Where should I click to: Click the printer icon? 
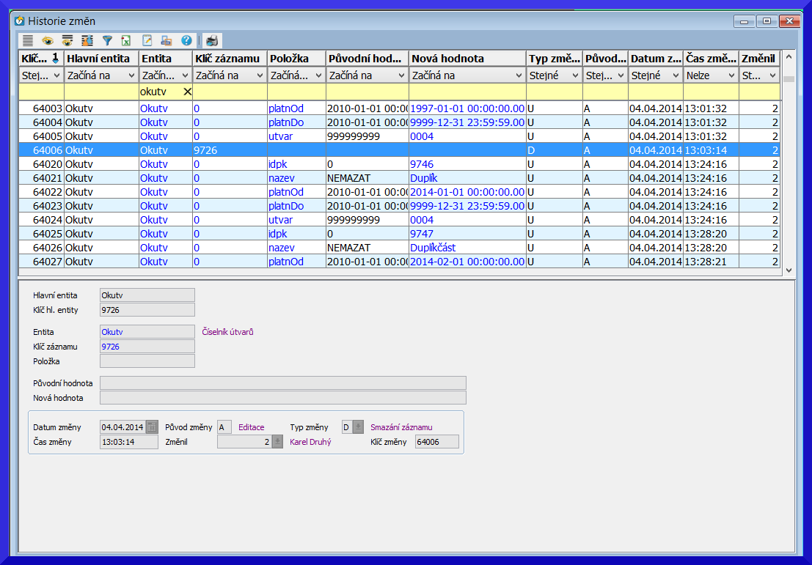[212, 41]
